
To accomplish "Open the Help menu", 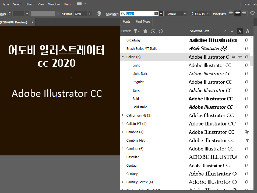I will [x=67, y=4].
